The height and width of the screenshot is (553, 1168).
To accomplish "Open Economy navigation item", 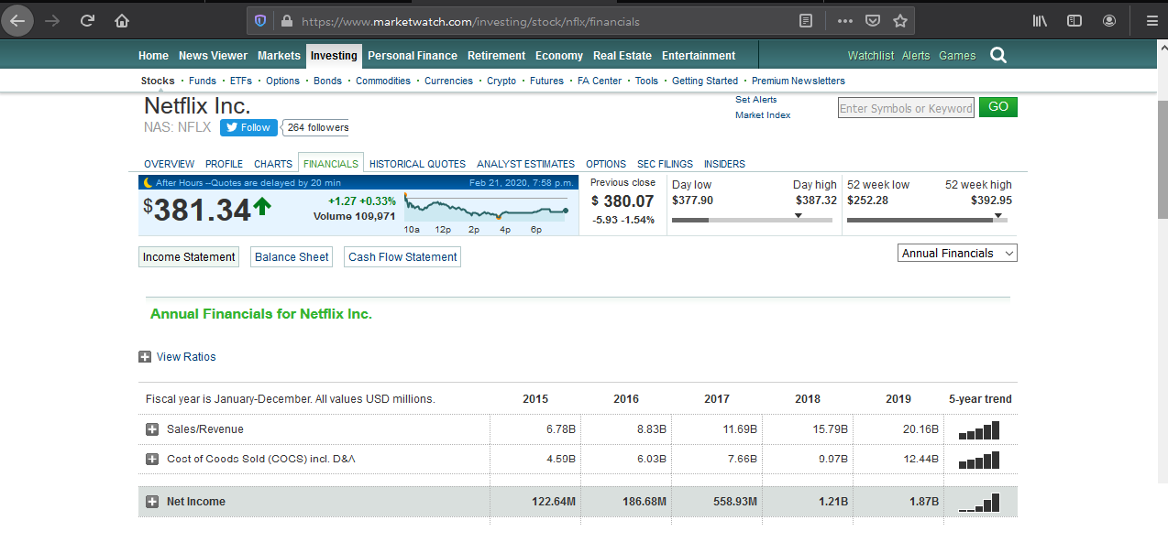I will [559, 56].
